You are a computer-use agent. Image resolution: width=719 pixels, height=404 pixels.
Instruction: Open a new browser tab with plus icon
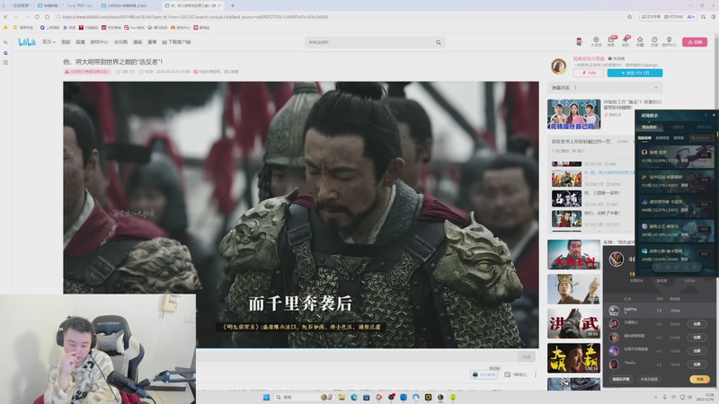233,5
